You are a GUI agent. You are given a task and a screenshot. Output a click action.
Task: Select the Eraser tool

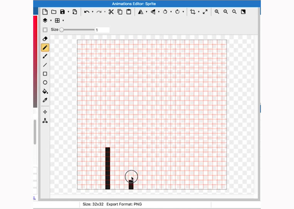click(x=45, y=39)
